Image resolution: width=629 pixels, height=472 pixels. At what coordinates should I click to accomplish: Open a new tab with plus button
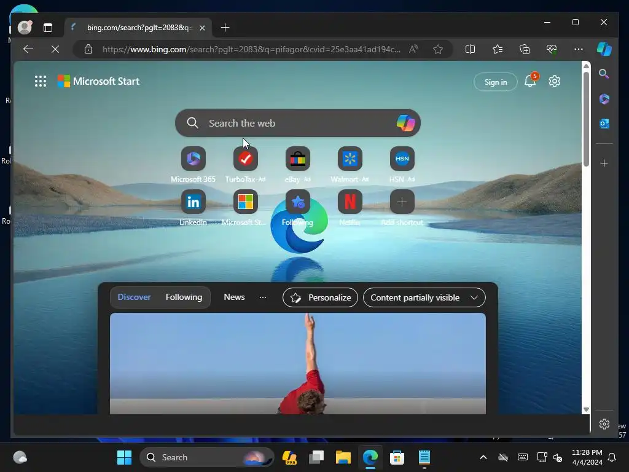[x=225, y=27]
